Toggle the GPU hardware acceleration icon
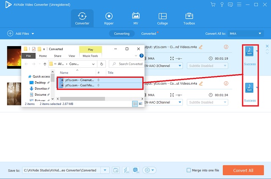 [x=136, y=170]
